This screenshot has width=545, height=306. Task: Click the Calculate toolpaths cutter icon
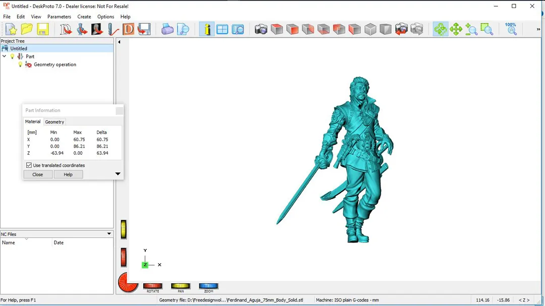113,29
